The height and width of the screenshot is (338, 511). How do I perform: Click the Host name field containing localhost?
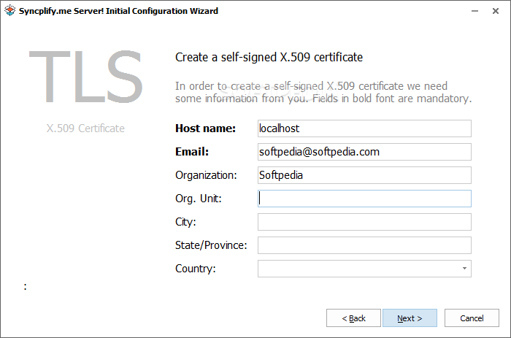(364, 128)
